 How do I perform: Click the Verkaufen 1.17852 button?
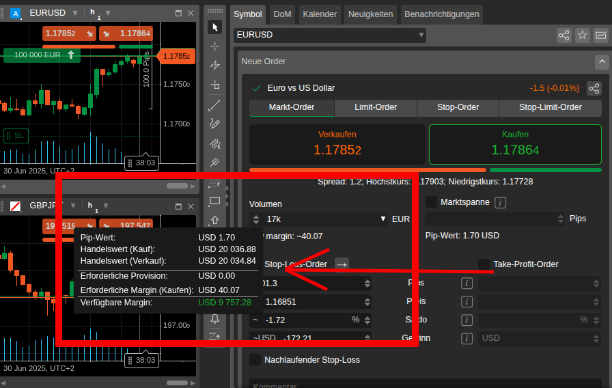337,144
